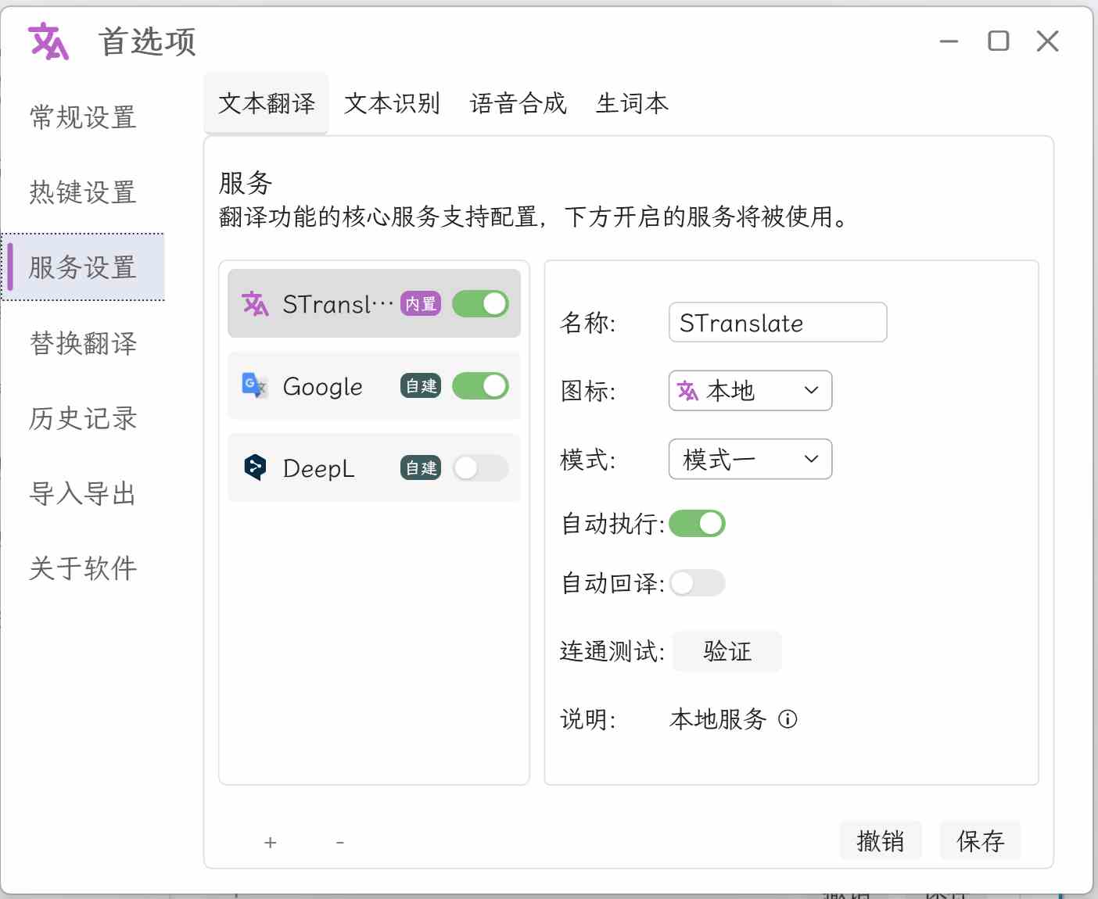Switch to the 文本识别 tab
This screenshot has width=1098, height=899.
[x=393, y=103]
